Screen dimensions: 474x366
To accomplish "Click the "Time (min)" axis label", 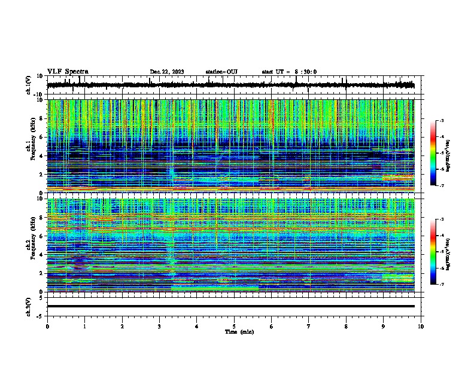I will [x=239, y=332].
